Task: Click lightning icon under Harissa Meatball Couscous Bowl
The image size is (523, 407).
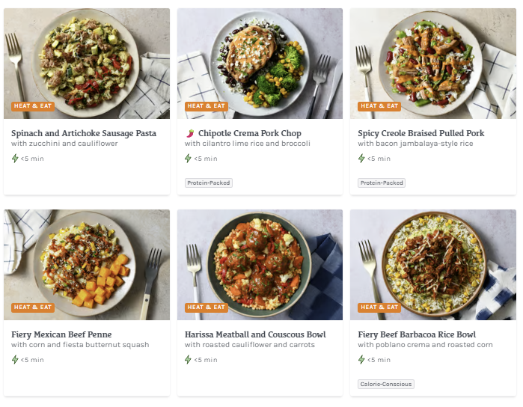Action: coord(189,360)
